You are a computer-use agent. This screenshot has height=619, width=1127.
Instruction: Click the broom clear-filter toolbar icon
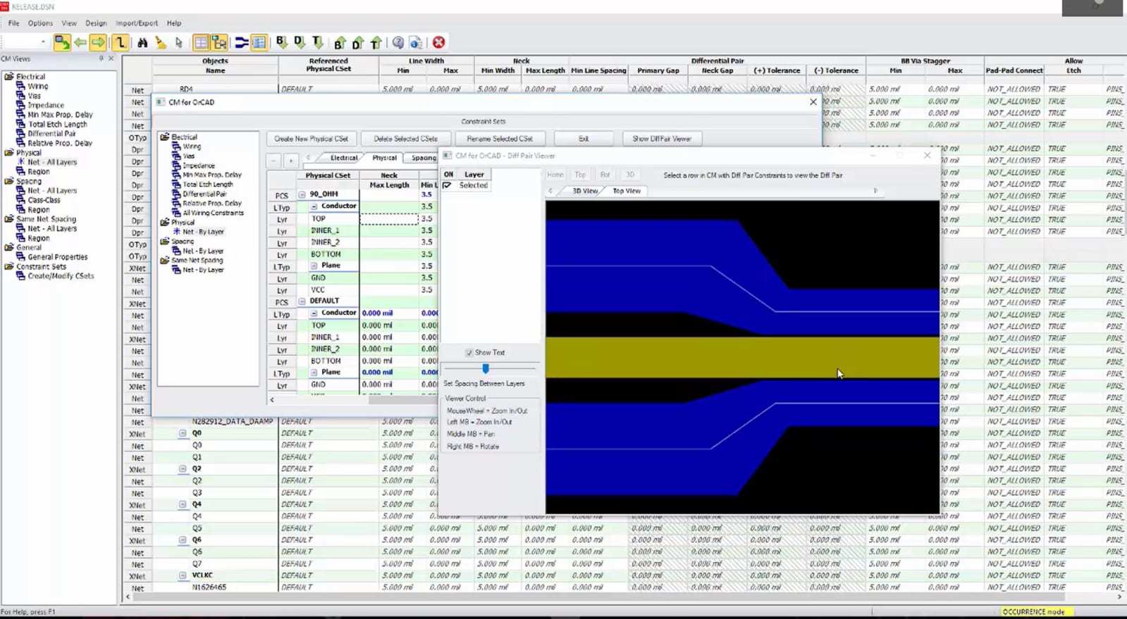pos(161,43)
